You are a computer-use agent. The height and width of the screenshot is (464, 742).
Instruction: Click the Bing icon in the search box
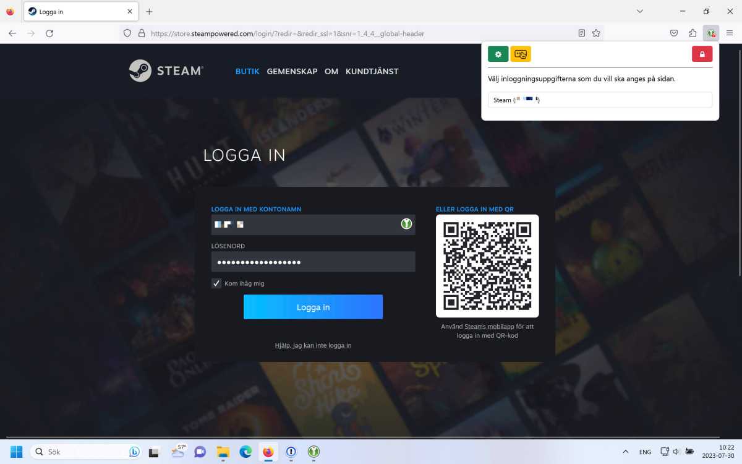click(x=134, y=452)
